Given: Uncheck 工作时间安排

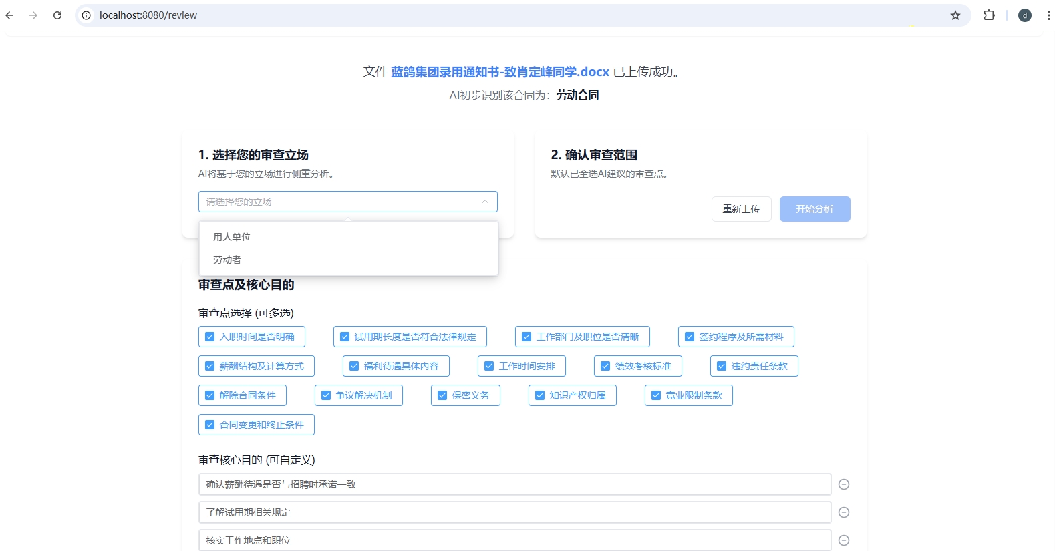Looking at the screenshot, I should click(x=522, y=366).
